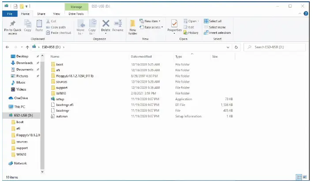
Task: Select the setup application file
Action: coord(60,99)
